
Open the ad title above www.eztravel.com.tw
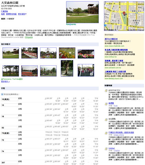(114, 60)
